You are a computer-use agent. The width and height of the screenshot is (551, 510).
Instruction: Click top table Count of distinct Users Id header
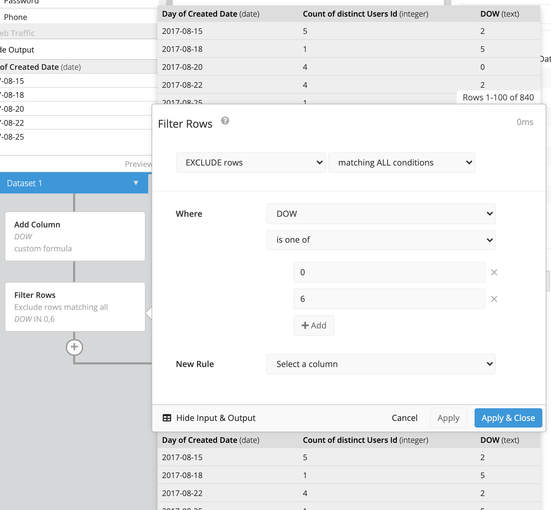[x=365, y=14]
